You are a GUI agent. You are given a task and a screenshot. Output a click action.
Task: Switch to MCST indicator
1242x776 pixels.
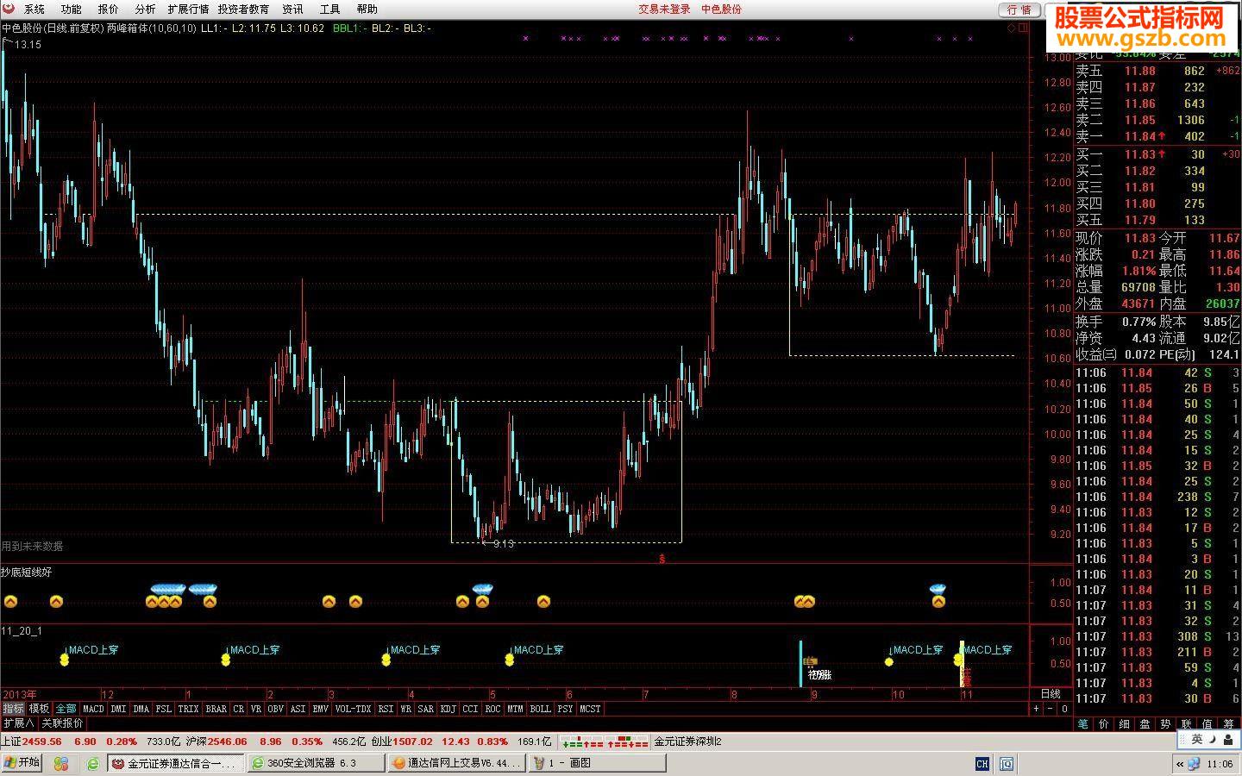click(590, 709)
